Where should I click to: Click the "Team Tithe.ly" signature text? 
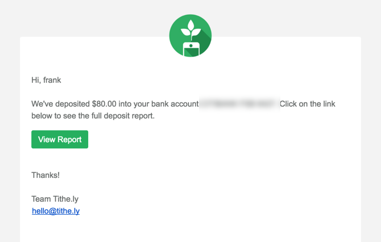click(55, 199)
